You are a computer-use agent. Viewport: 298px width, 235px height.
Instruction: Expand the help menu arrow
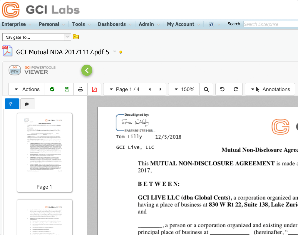(219, 24)
